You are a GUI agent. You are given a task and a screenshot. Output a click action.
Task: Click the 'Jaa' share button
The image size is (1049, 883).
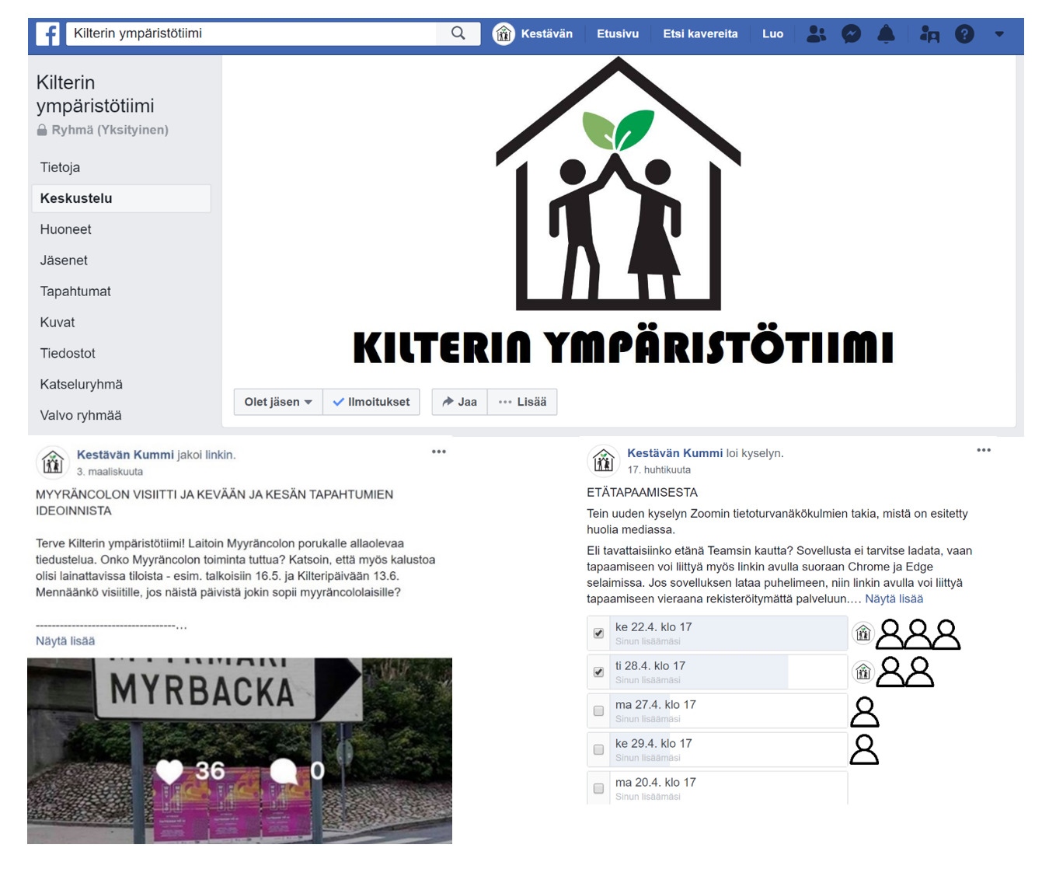[459, 402]
